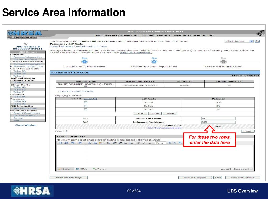
Task: Click the Indent icon in the toolbar
Action: click(x=120, y=143)
